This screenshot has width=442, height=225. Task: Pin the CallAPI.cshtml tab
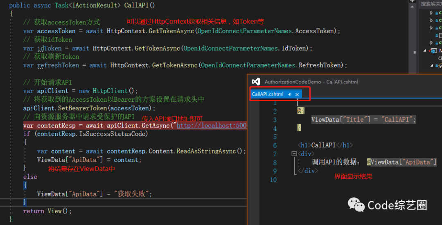click(289, 94)
